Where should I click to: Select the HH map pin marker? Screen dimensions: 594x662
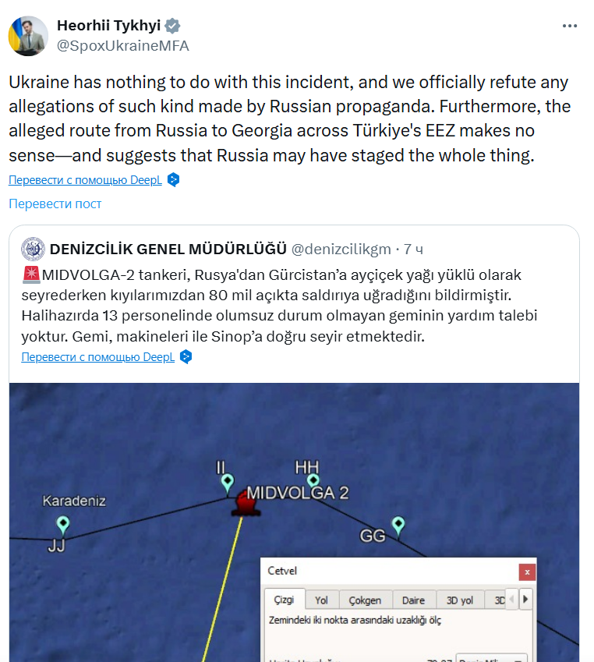click(x=313, y=483)
